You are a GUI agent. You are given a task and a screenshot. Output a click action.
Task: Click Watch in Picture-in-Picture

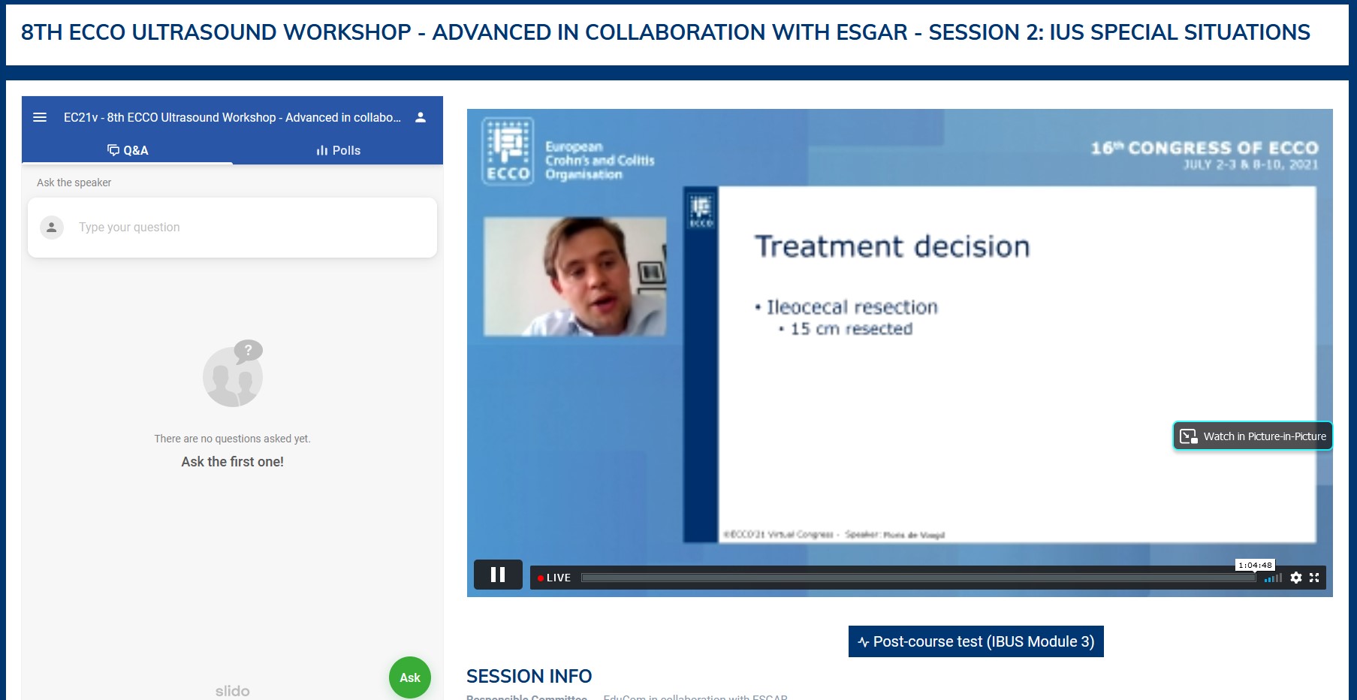pyautogui.click(x=1253, y=436)
